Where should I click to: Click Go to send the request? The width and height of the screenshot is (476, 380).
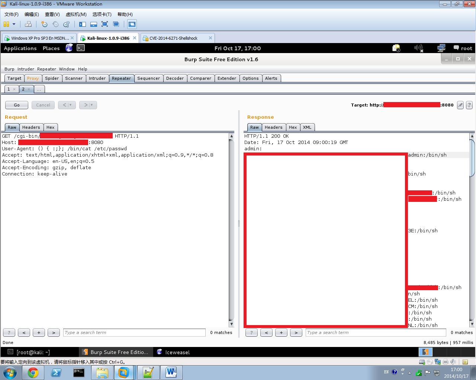[17, 105]
